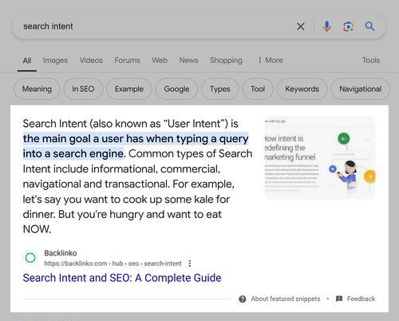Viewport: 399px width, 321px height.
Task: Apply the "In SEO" filter chip
Action: (83, 89)
